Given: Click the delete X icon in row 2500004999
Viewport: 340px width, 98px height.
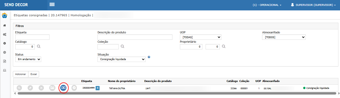Looking at the screenshot, I should click(x=41, y=88).
